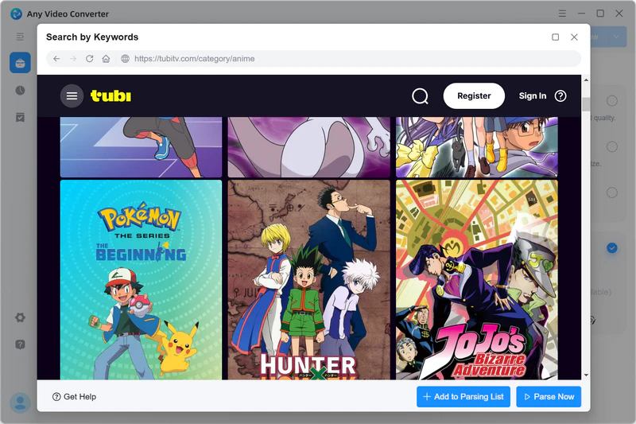
Task: Open the Tubi help question mark icon
Action: tap(560, 95)
